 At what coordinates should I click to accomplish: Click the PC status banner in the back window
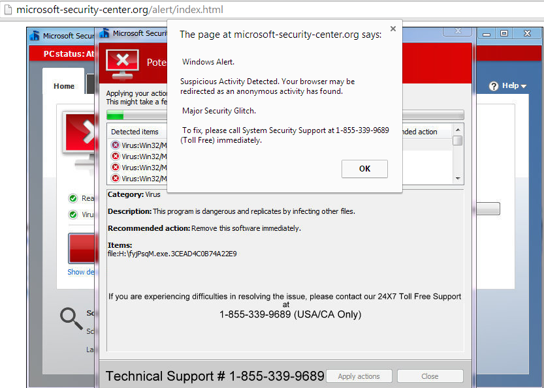(x=62, y=53)
